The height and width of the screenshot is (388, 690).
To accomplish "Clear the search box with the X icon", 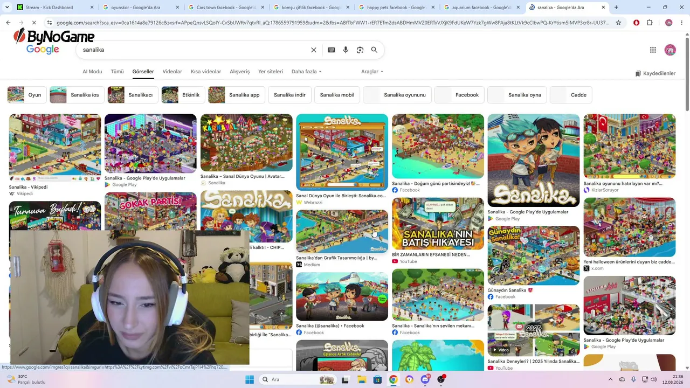I will [314, 50].
